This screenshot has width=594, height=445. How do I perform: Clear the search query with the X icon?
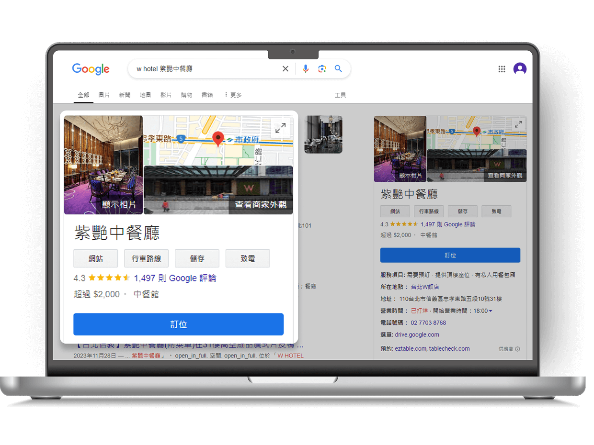pos(286,68)
